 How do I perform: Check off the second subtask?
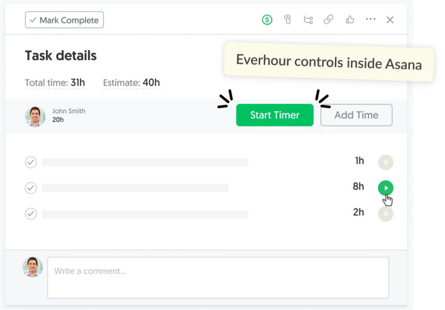(x=31, y=188)
